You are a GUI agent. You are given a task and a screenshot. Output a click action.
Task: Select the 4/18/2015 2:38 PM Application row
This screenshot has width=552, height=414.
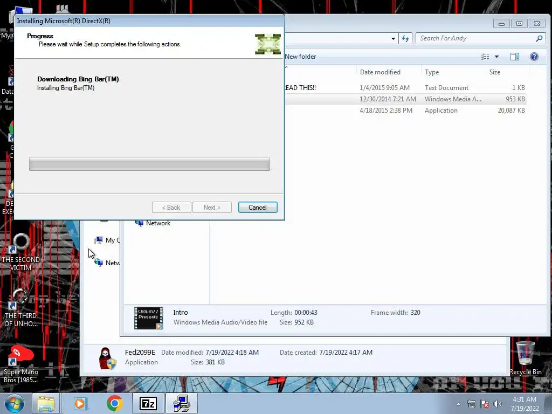pyautogui.click(x=405, y=110)
